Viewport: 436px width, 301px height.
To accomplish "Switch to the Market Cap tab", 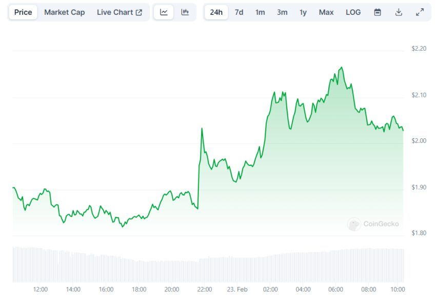I will (64, 12).
